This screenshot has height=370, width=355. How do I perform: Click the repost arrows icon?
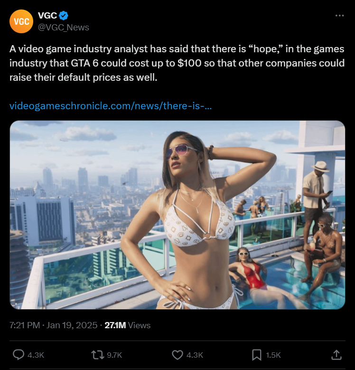(x=98, y=355)
